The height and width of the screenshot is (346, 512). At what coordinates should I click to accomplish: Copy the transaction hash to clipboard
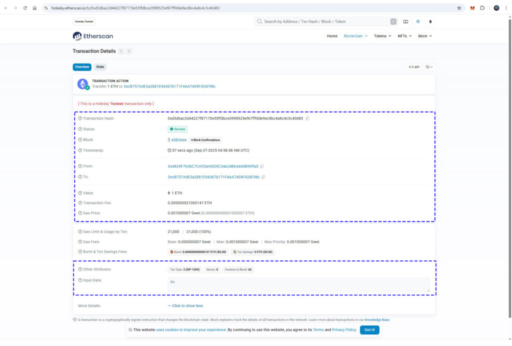click(307, 118)
